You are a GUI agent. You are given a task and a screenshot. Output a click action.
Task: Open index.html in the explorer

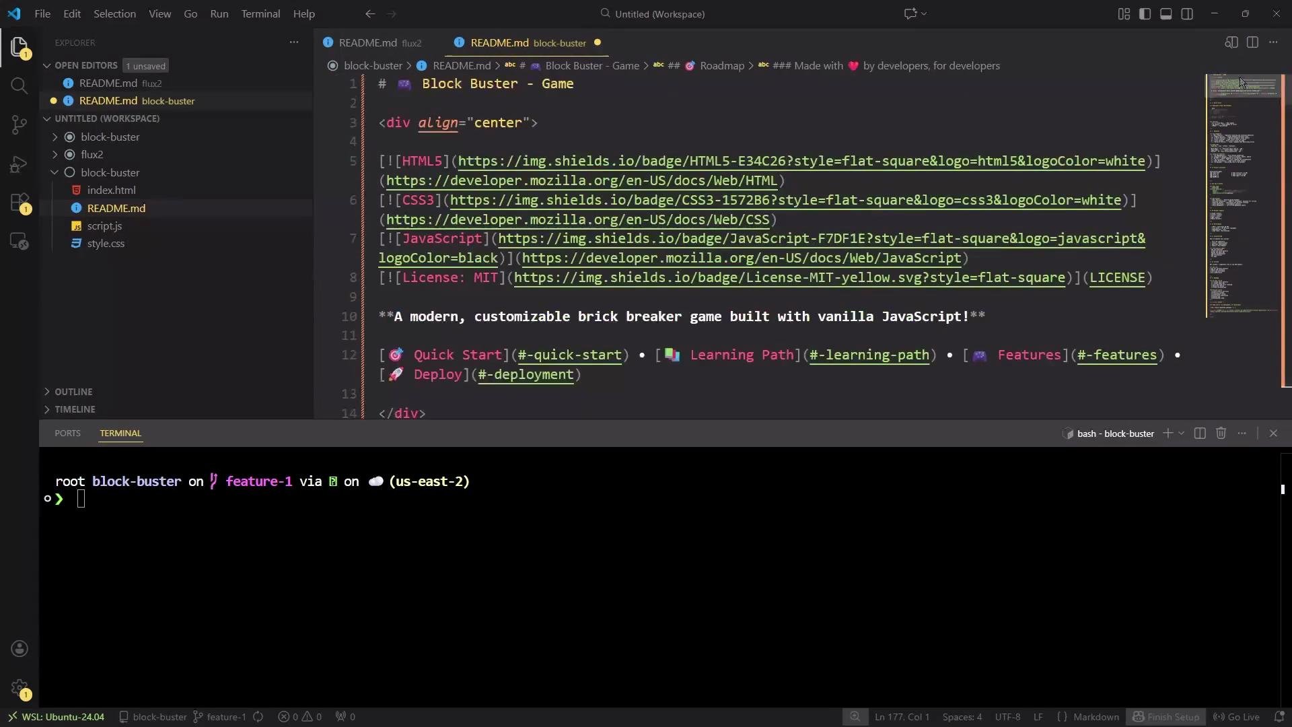(x=111, y=190)
